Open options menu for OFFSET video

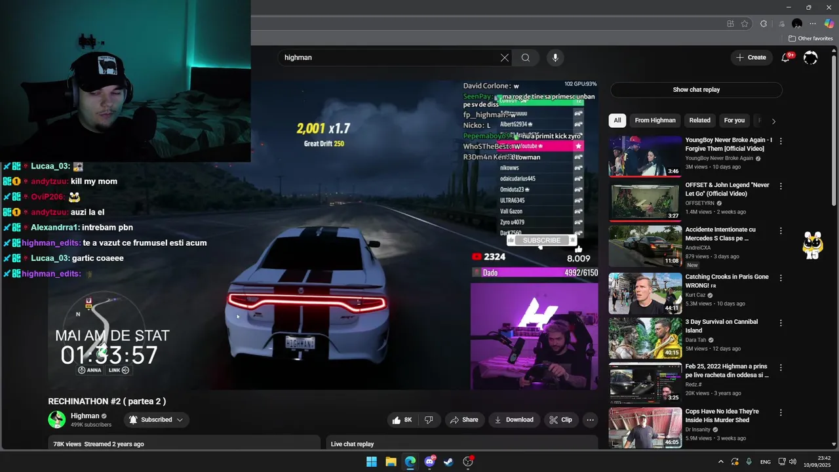click(781, 186)
